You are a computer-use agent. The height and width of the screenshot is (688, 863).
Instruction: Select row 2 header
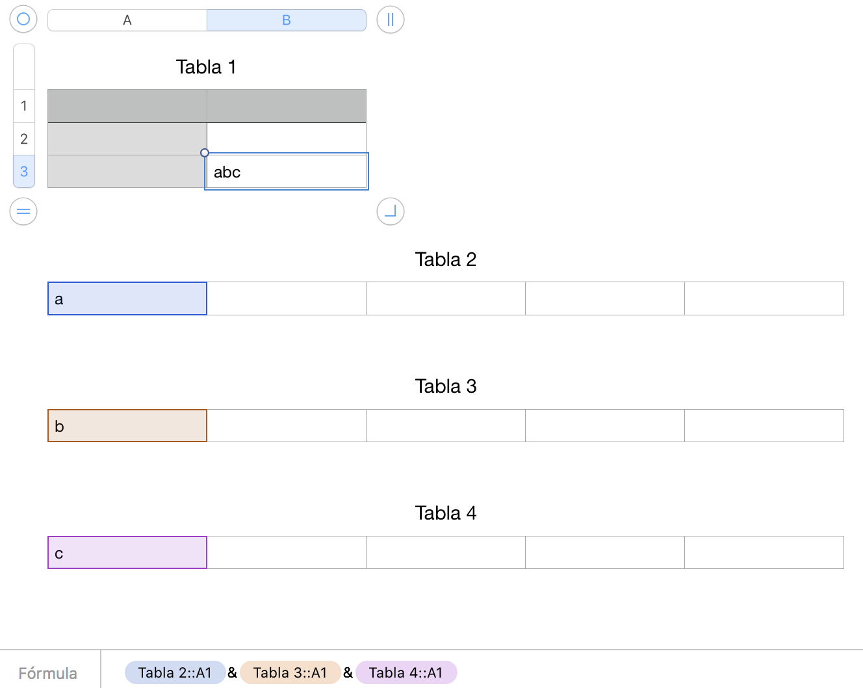click(24, 139)
